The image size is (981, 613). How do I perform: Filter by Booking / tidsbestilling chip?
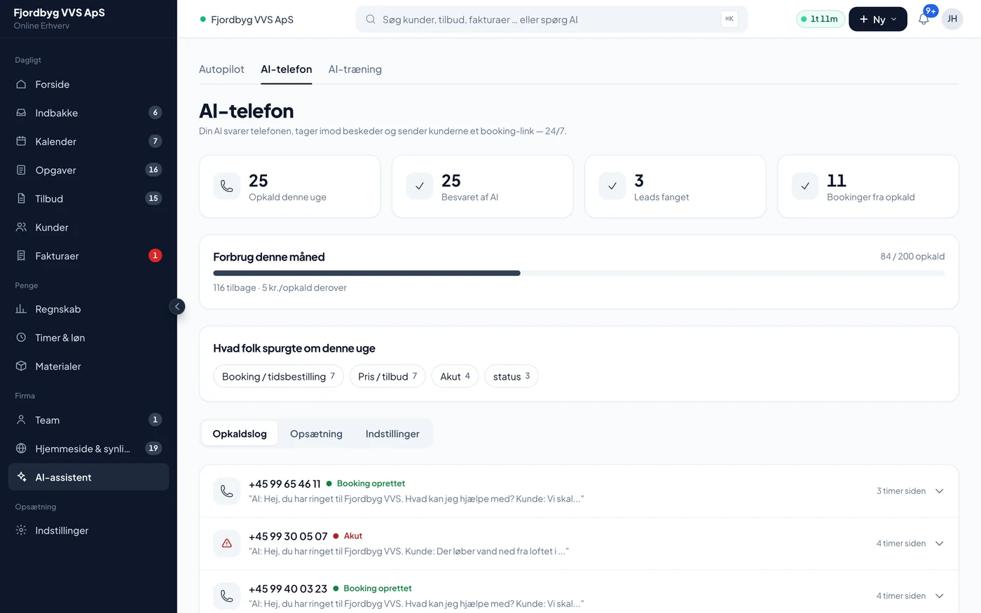point(278,376)
